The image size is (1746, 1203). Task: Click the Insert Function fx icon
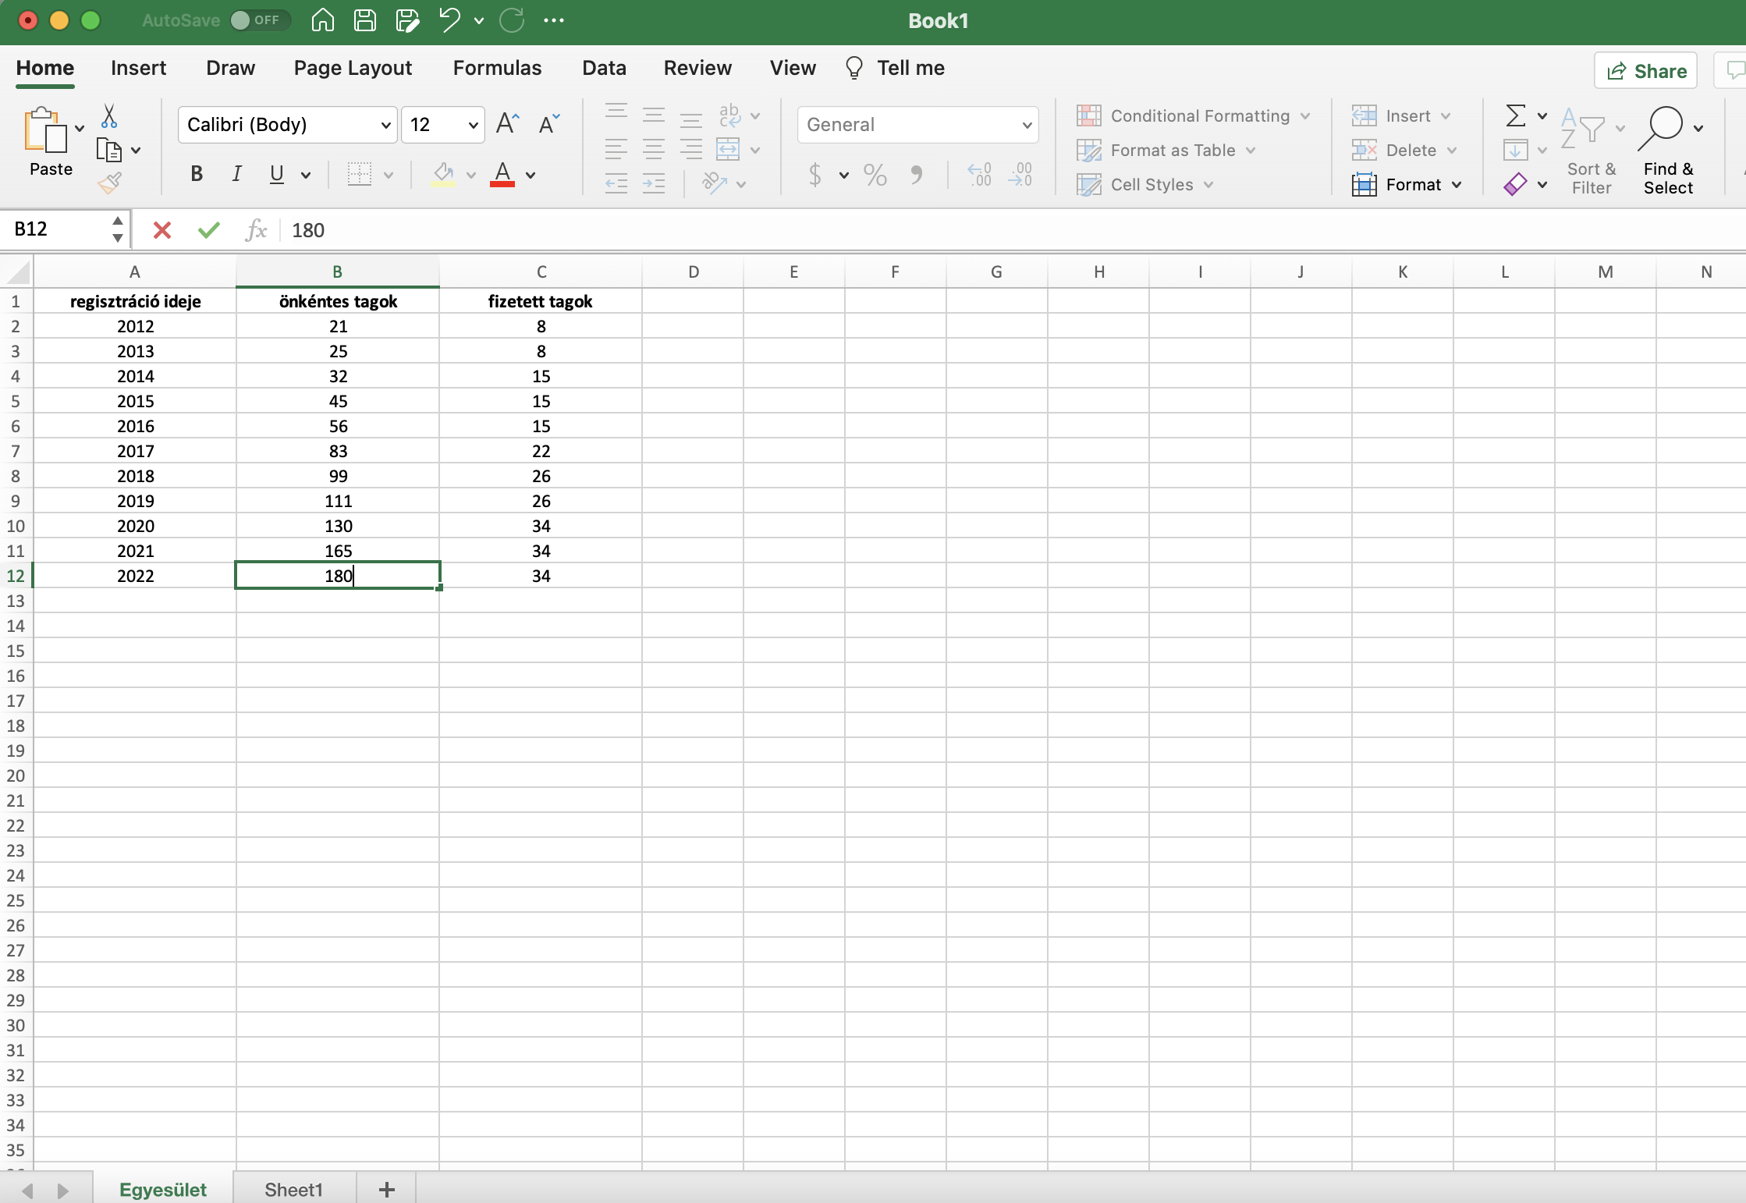pyautogui.click(x=256, y=230)
